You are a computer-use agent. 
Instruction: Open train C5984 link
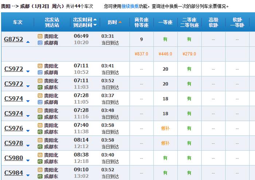(x=14, y=173)
